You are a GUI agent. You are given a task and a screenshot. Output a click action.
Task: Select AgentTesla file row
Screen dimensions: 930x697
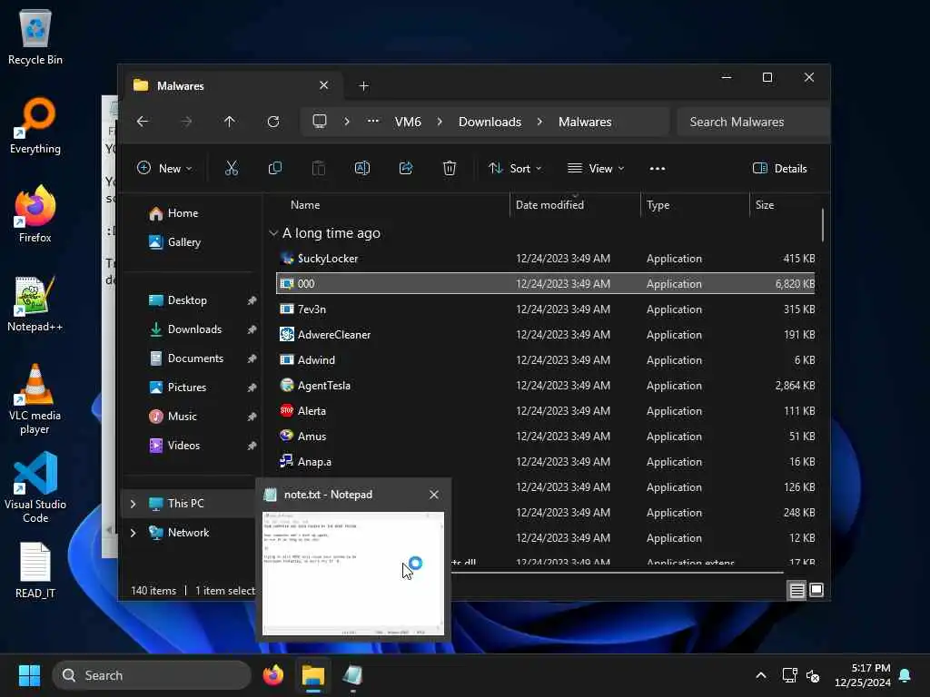tap(546, 386)
